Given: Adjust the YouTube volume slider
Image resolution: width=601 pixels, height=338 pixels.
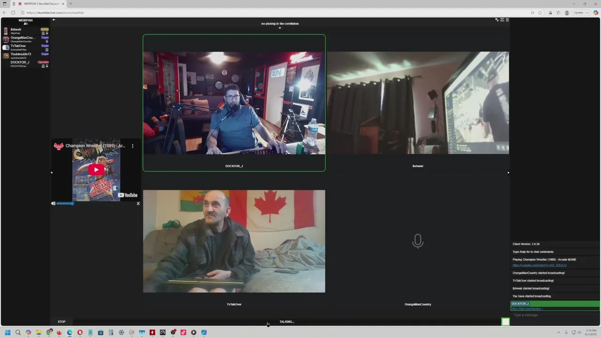Looking at the screenshot, I should click(x=65, y=203).
